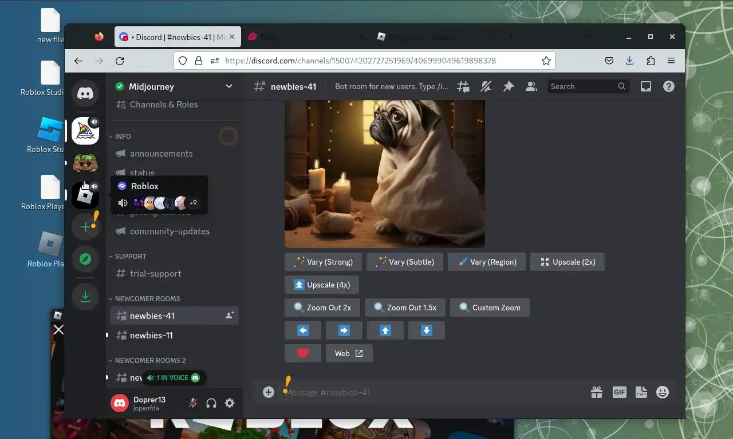This screenshot has width=733, height=439.
Task: Click Custom Zoom button
Action: coord(490,308)
